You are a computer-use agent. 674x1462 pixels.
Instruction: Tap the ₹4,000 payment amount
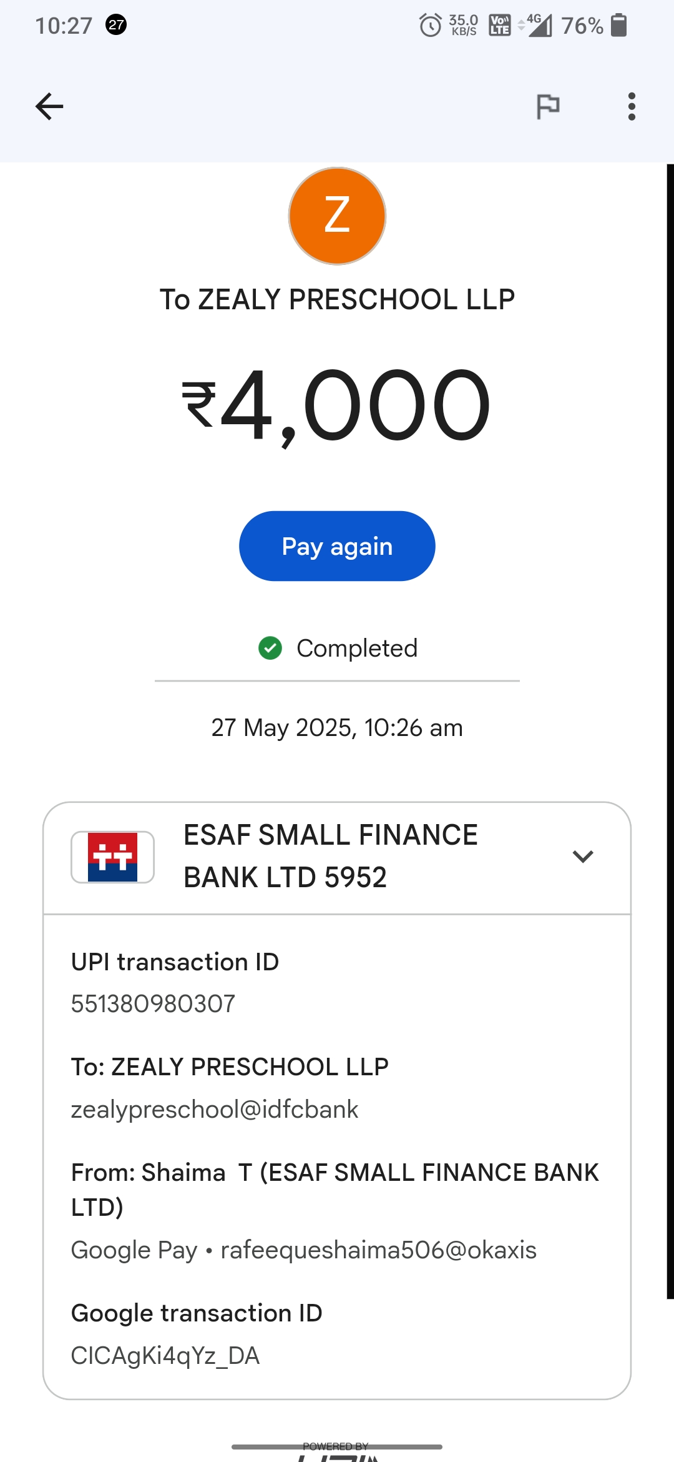337,405
